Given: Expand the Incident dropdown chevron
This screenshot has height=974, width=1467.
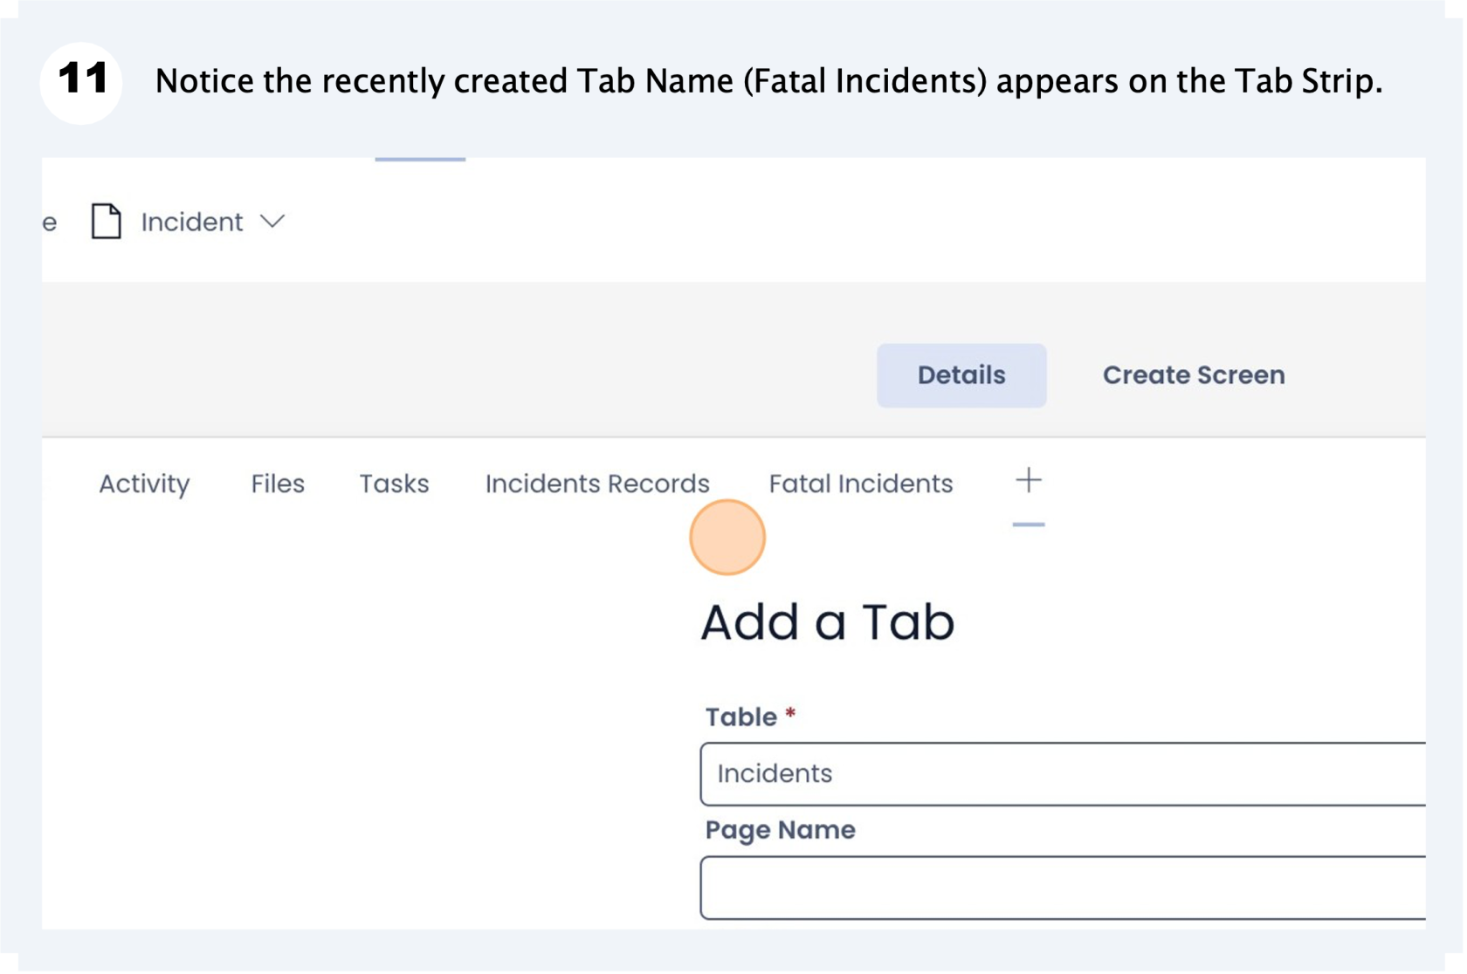Looking at the screenshot, I should pyautogui.click(x=273, y=222).
